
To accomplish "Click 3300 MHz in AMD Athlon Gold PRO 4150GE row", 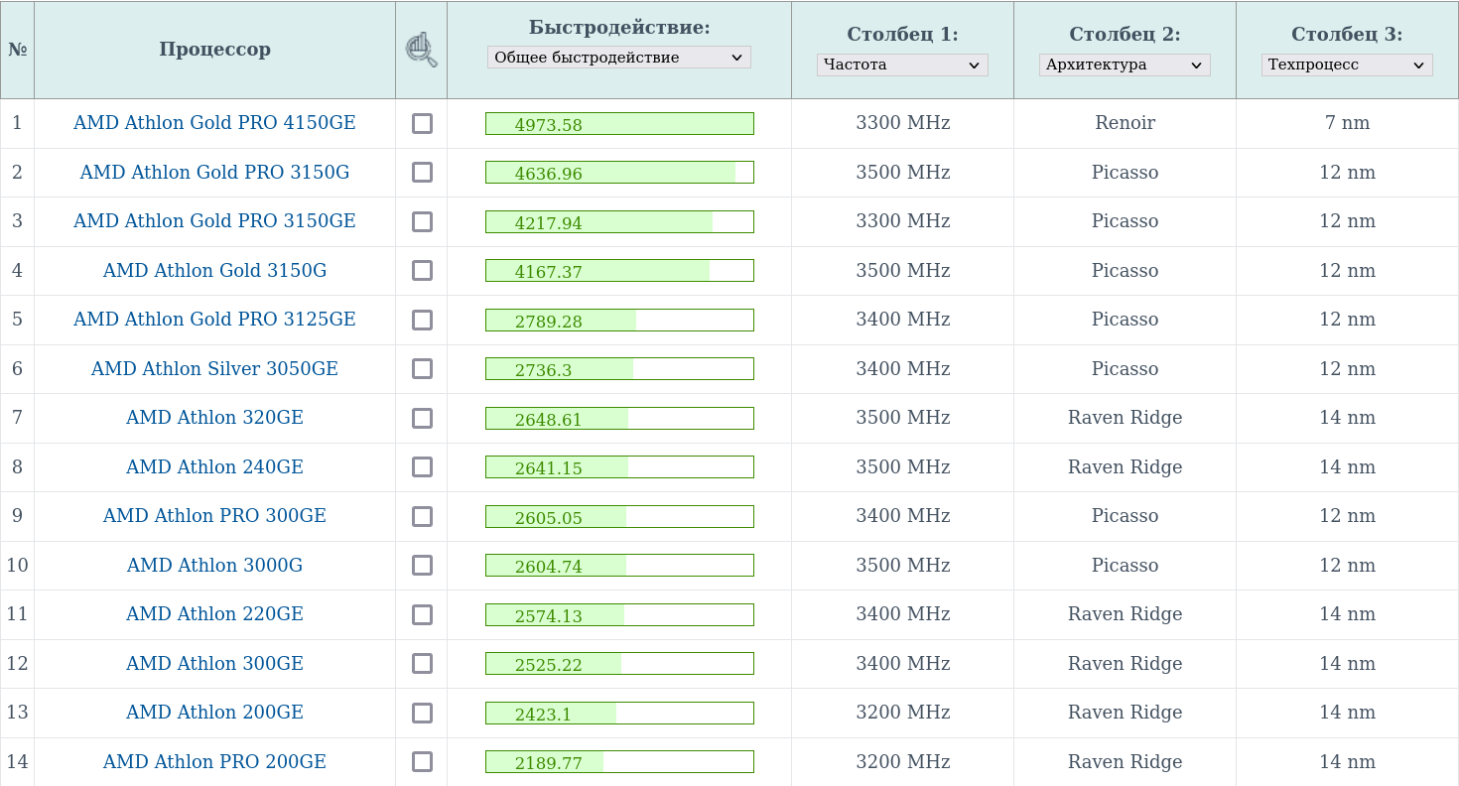I will click(902, 123).
